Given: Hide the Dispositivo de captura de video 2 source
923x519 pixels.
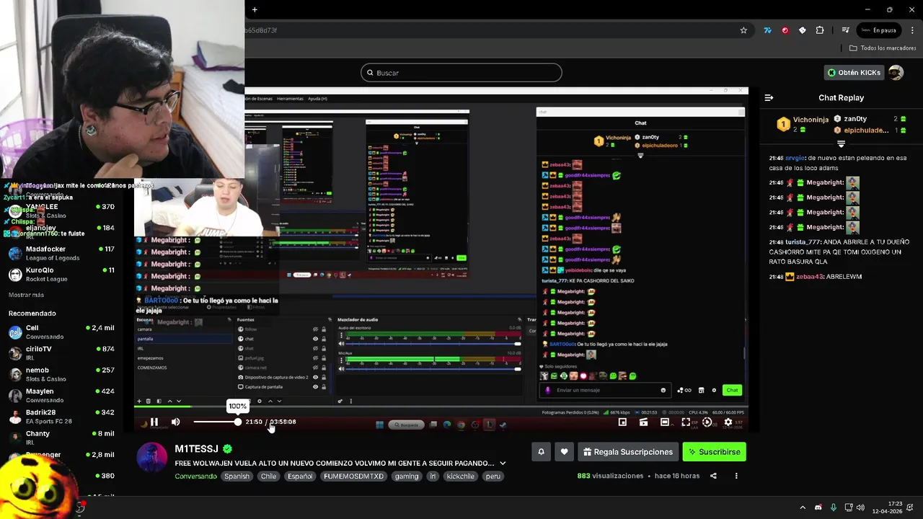Looking at the screenshot, I should tap(315, 377).
